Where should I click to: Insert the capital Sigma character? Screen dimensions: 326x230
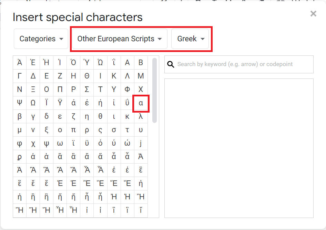[x=87, y=89]
